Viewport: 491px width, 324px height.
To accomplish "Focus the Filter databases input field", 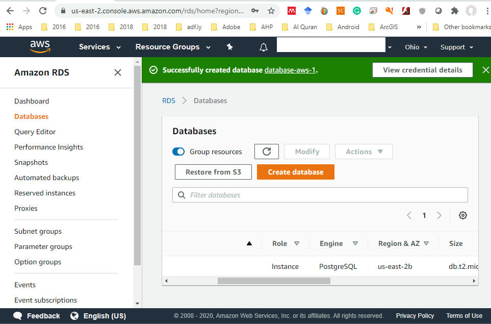I will click(320, 195).
